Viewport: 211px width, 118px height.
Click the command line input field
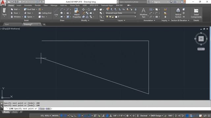[x=107, y=108]
